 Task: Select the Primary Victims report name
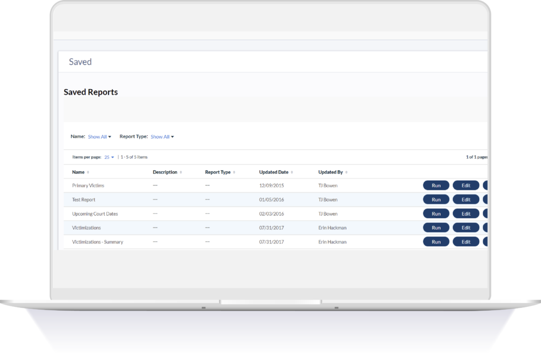point(88,185)
